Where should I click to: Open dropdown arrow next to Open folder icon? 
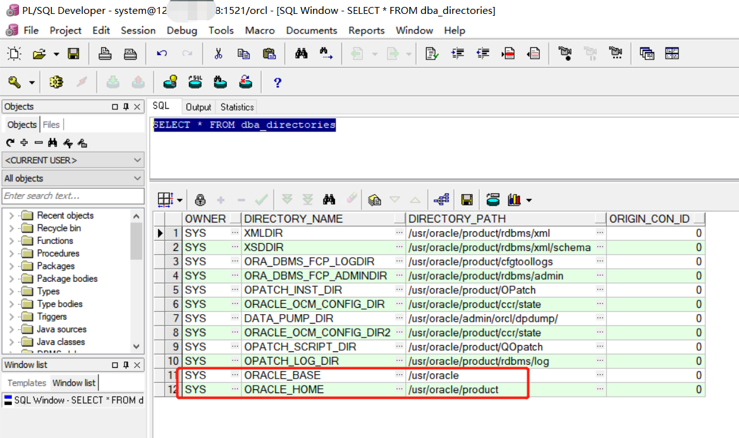(x=56, y=54)
